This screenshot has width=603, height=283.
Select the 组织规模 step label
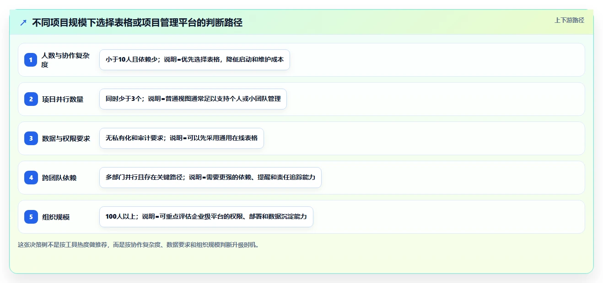(56, 217)
